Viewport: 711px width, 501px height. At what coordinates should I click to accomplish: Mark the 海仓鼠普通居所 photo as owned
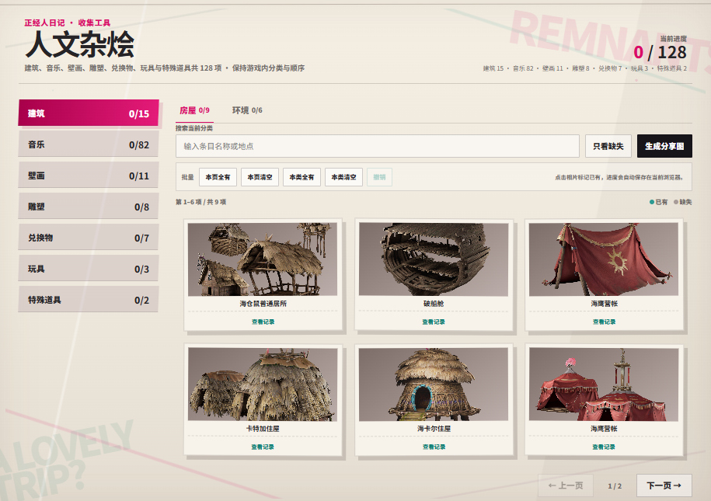tap(263, 259)
